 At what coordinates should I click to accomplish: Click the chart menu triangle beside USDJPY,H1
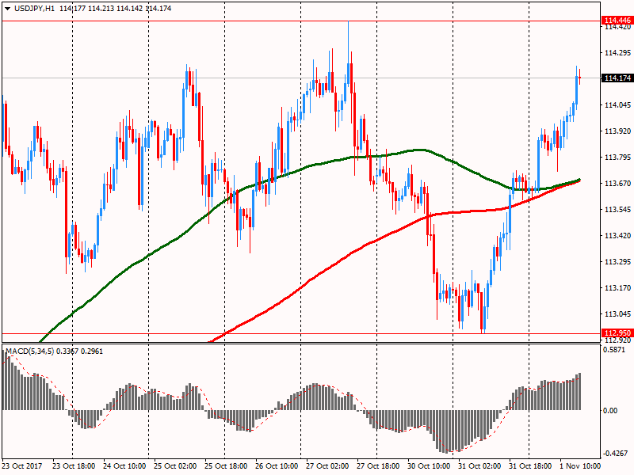pyautogui.click(x=7, y=9)
